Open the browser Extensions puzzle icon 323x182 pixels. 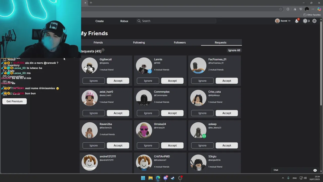[288, 9]
